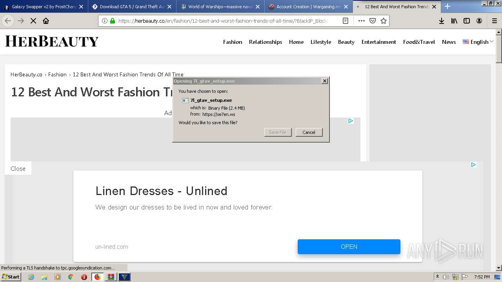This screenshot has width=502, height=282.
Task: Open Windows Explorer from taskbar
Action: point(44,277)
